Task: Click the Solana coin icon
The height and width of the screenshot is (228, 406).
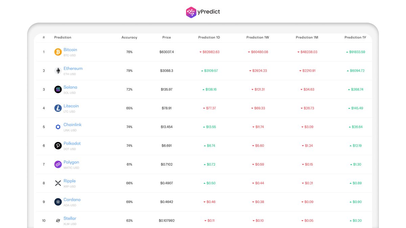Action: [58, 90]
